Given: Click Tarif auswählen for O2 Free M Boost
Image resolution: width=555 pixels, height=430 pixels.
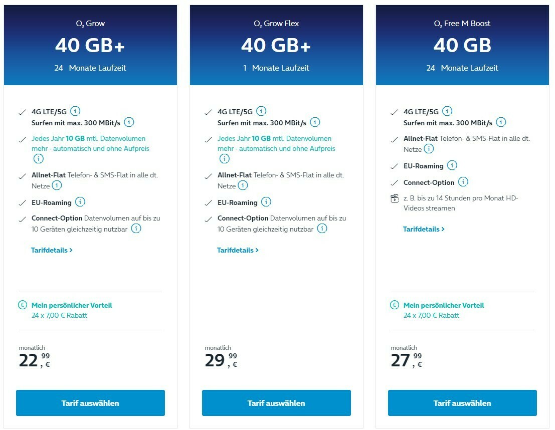Looking at the screenshot, I should pyautogui.click(x=462, y=403).
